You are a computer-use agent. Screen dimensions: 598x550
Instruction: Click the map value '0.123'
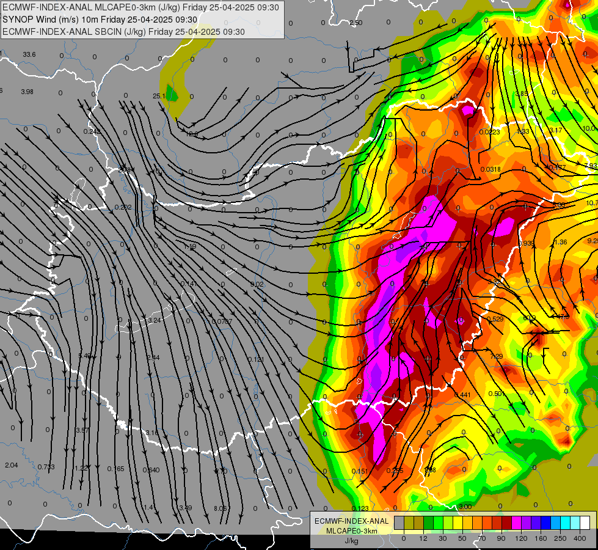pyautogui.click(x=360, y=508)
